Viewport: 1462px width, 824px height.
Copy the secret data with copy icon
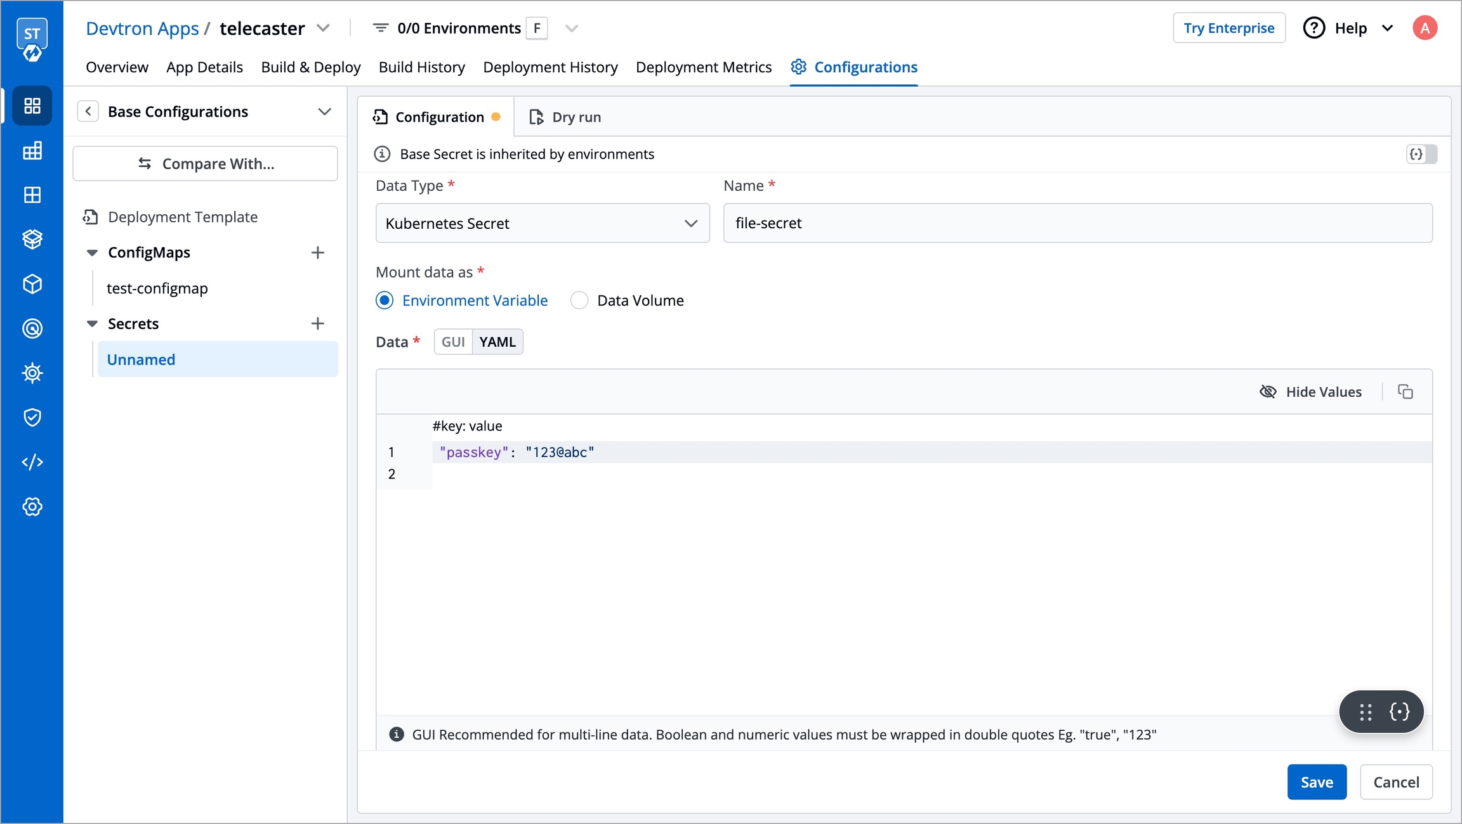tap(1406, 392)
